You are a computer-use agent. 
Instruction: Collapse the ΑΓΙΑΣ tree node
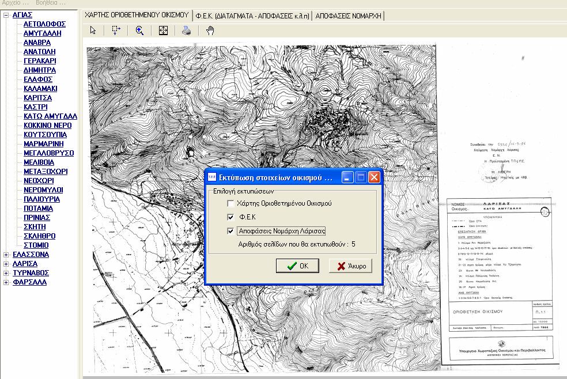tap(6, 15)
